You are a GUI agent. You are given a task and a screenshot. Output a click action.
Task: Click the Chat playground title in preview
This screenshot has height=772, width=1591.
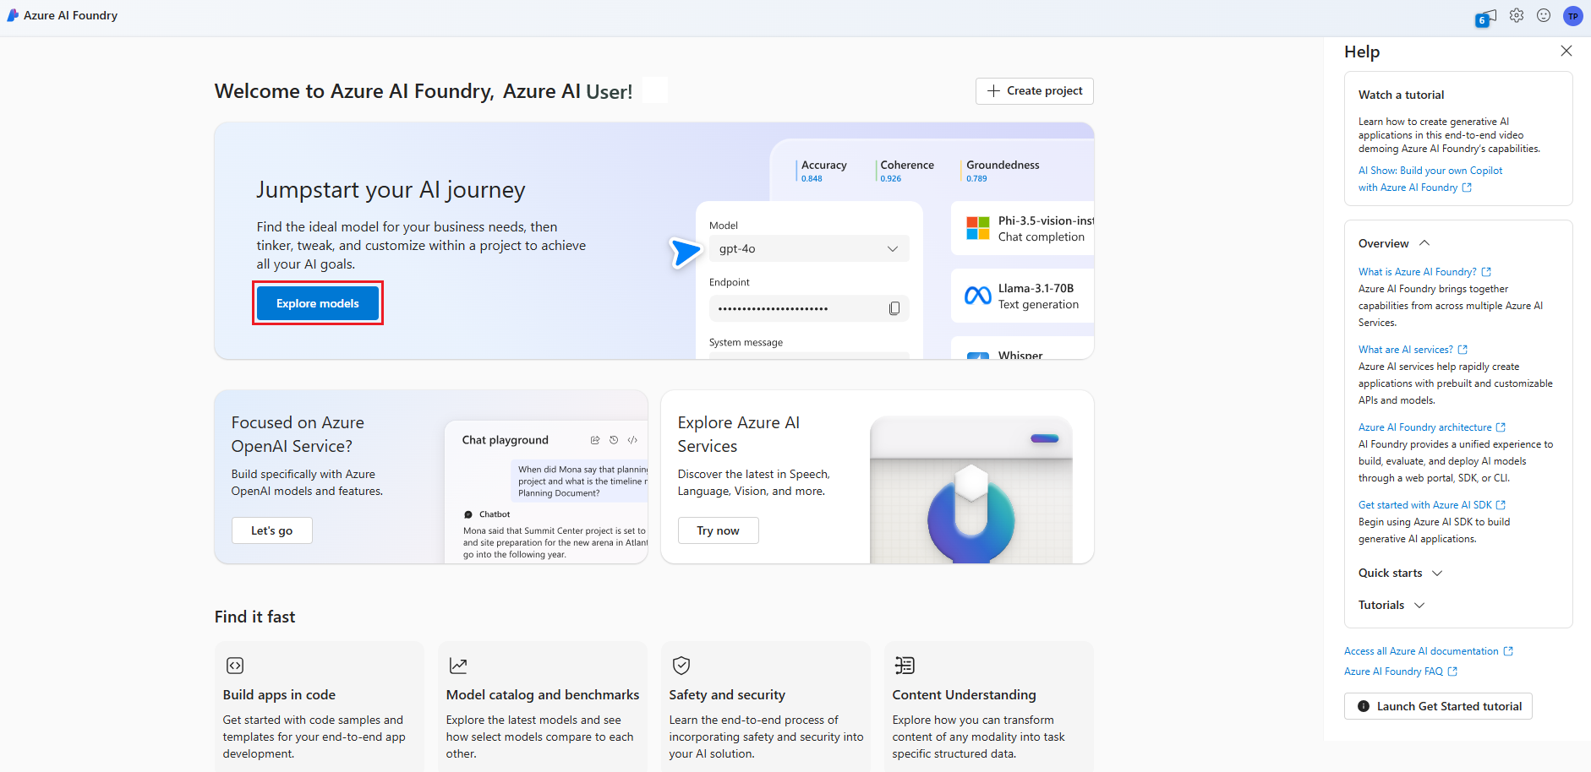tap(506, 440)
